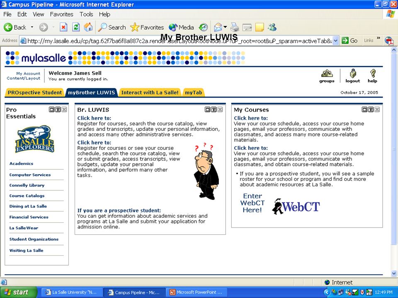The width and height of the screenshot is (398, 298).
Task: Open the Media toolbar button
Action: click(x=181, y=27)
